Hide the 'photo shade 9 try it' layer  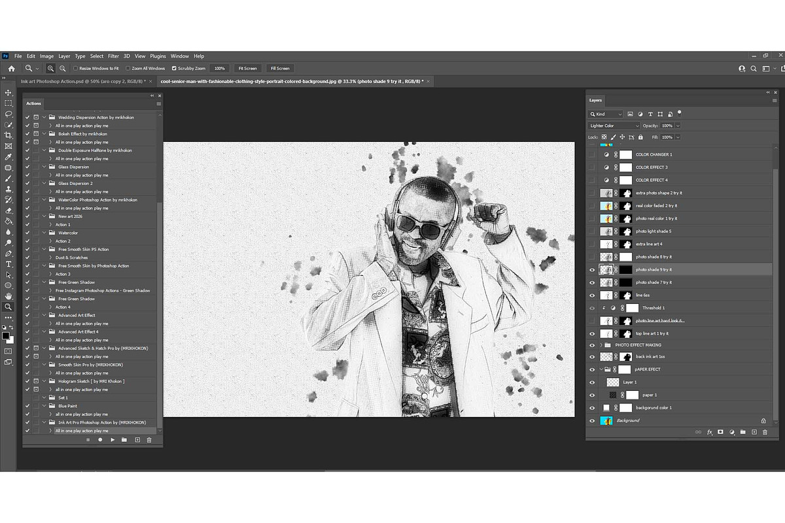pos(593,269)
